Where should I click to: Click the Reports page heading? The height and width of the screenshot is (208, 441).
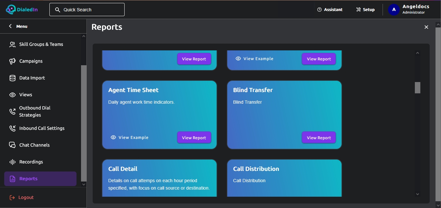107,27
